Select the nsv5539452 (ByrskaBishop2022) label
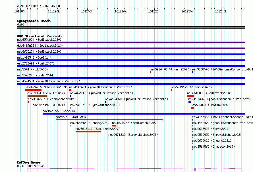This screenshot has height=172, width=253. click(217, 135)
